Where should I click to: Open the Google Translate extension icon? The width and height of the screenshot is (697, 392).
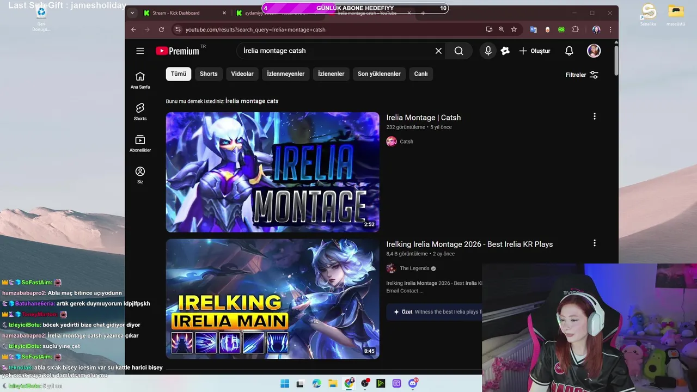pyautogui.click(x=533, y=29)
